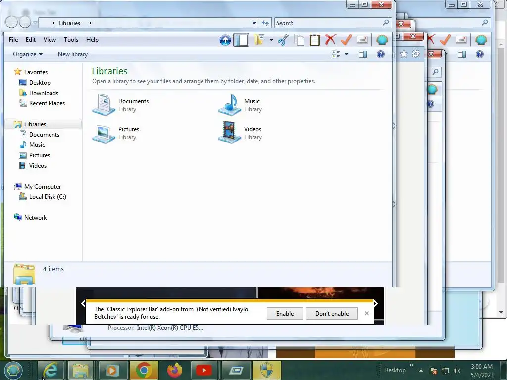Image resolution: width=507 pixels, height=380 pixels.
Task: Open Firefox from the taskbar
Action: tap(175, 370)
